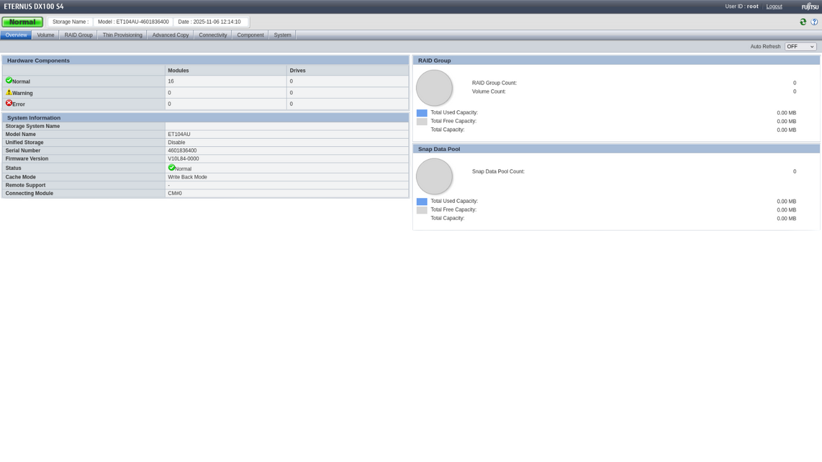
Task: Click gray Total Free Capacity swatch in Snap Data Pool
Action: 422,210
